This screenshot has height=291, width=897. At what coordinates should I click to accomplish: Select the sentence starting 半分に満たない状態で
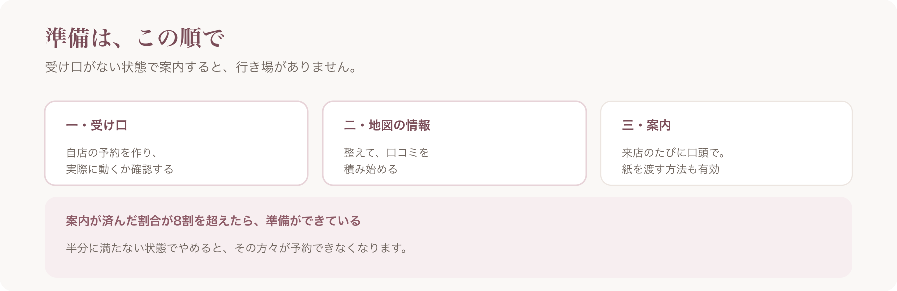(x=238, y=248)
